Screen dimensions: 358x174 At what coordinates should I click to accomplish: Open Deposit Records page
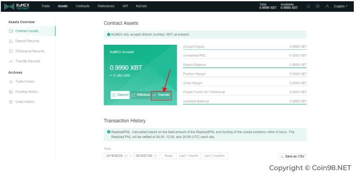[27, 41]
